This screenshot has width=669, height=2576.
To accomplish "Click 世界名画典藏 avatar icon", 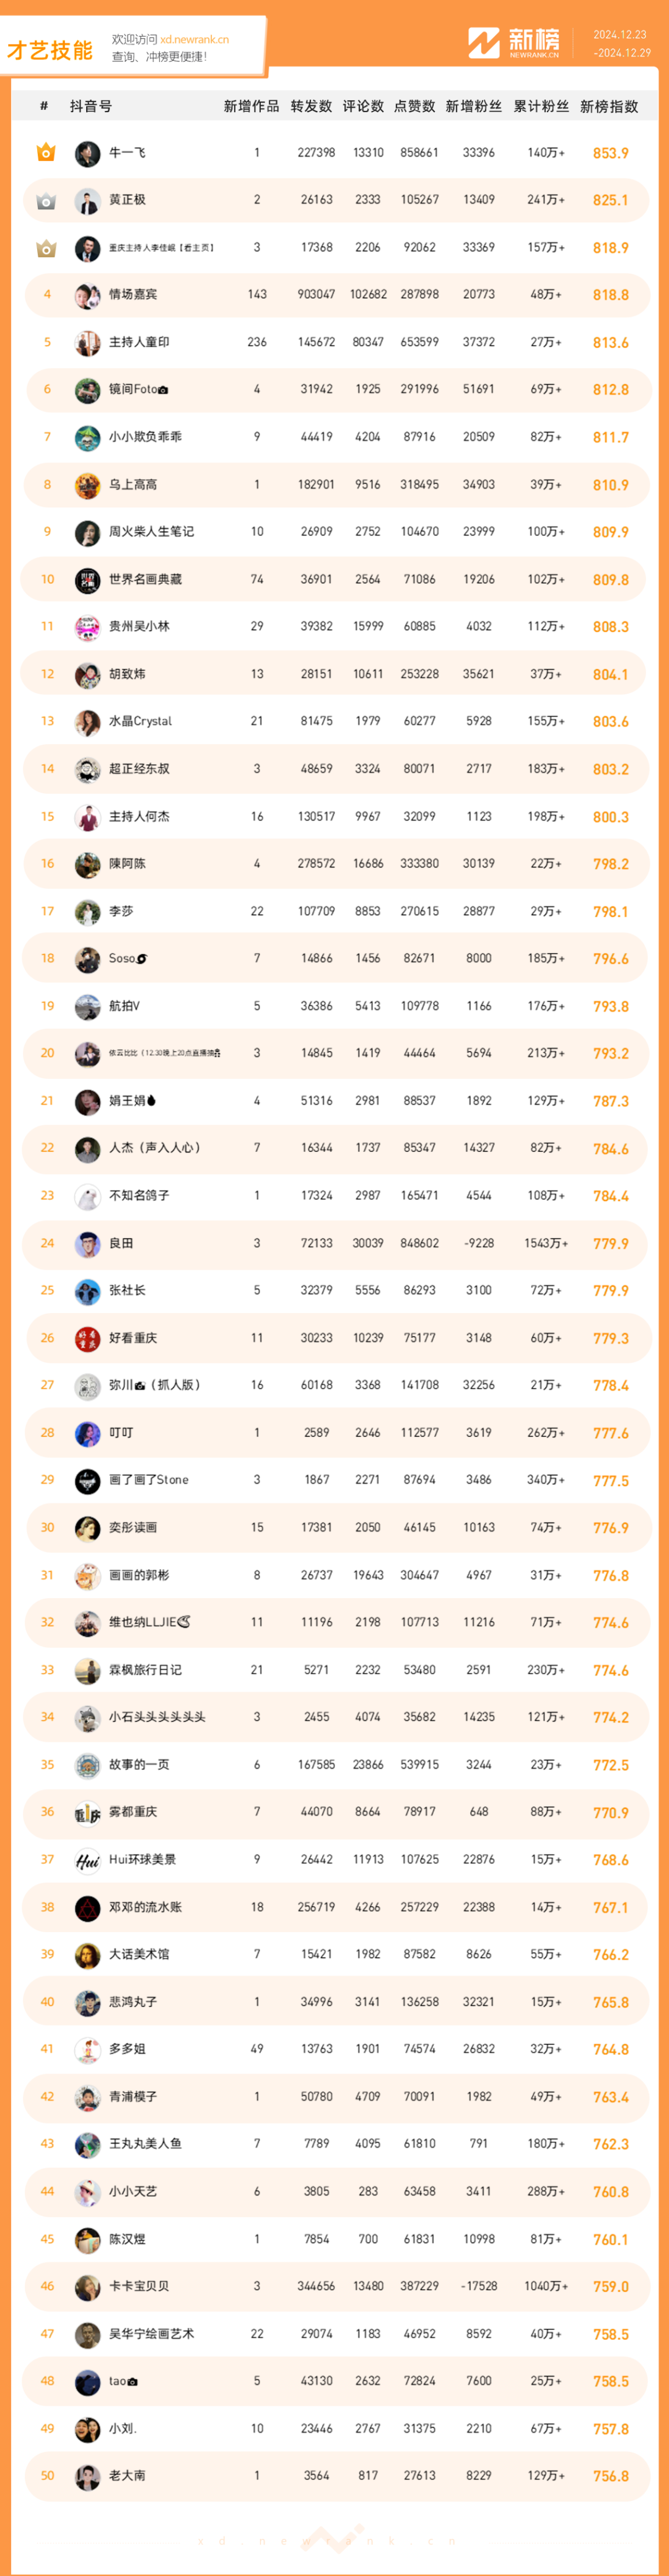I will point(87,580).
